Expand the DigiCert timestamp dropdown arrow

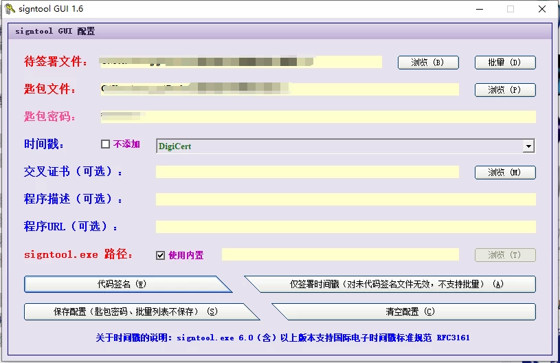528,146
